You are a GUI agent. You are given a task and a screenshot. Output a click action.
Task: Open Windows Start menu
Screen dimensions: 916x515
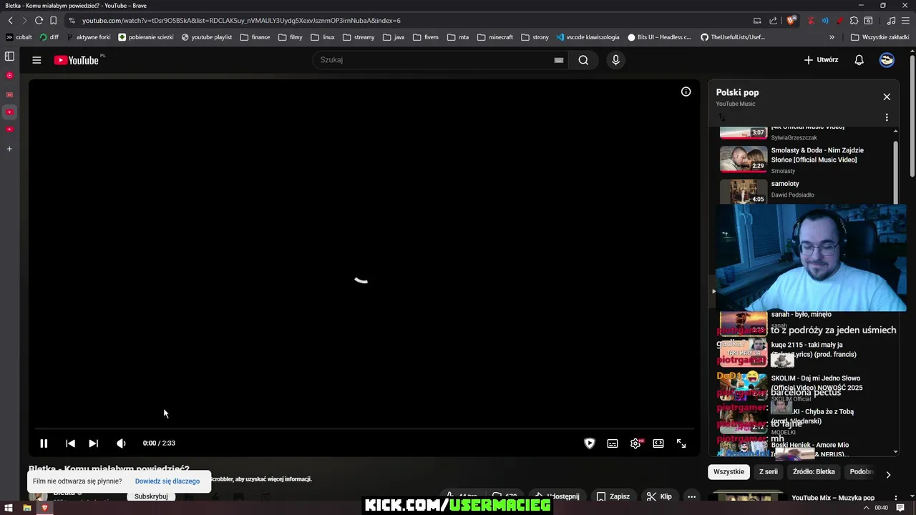coord(9,508)
